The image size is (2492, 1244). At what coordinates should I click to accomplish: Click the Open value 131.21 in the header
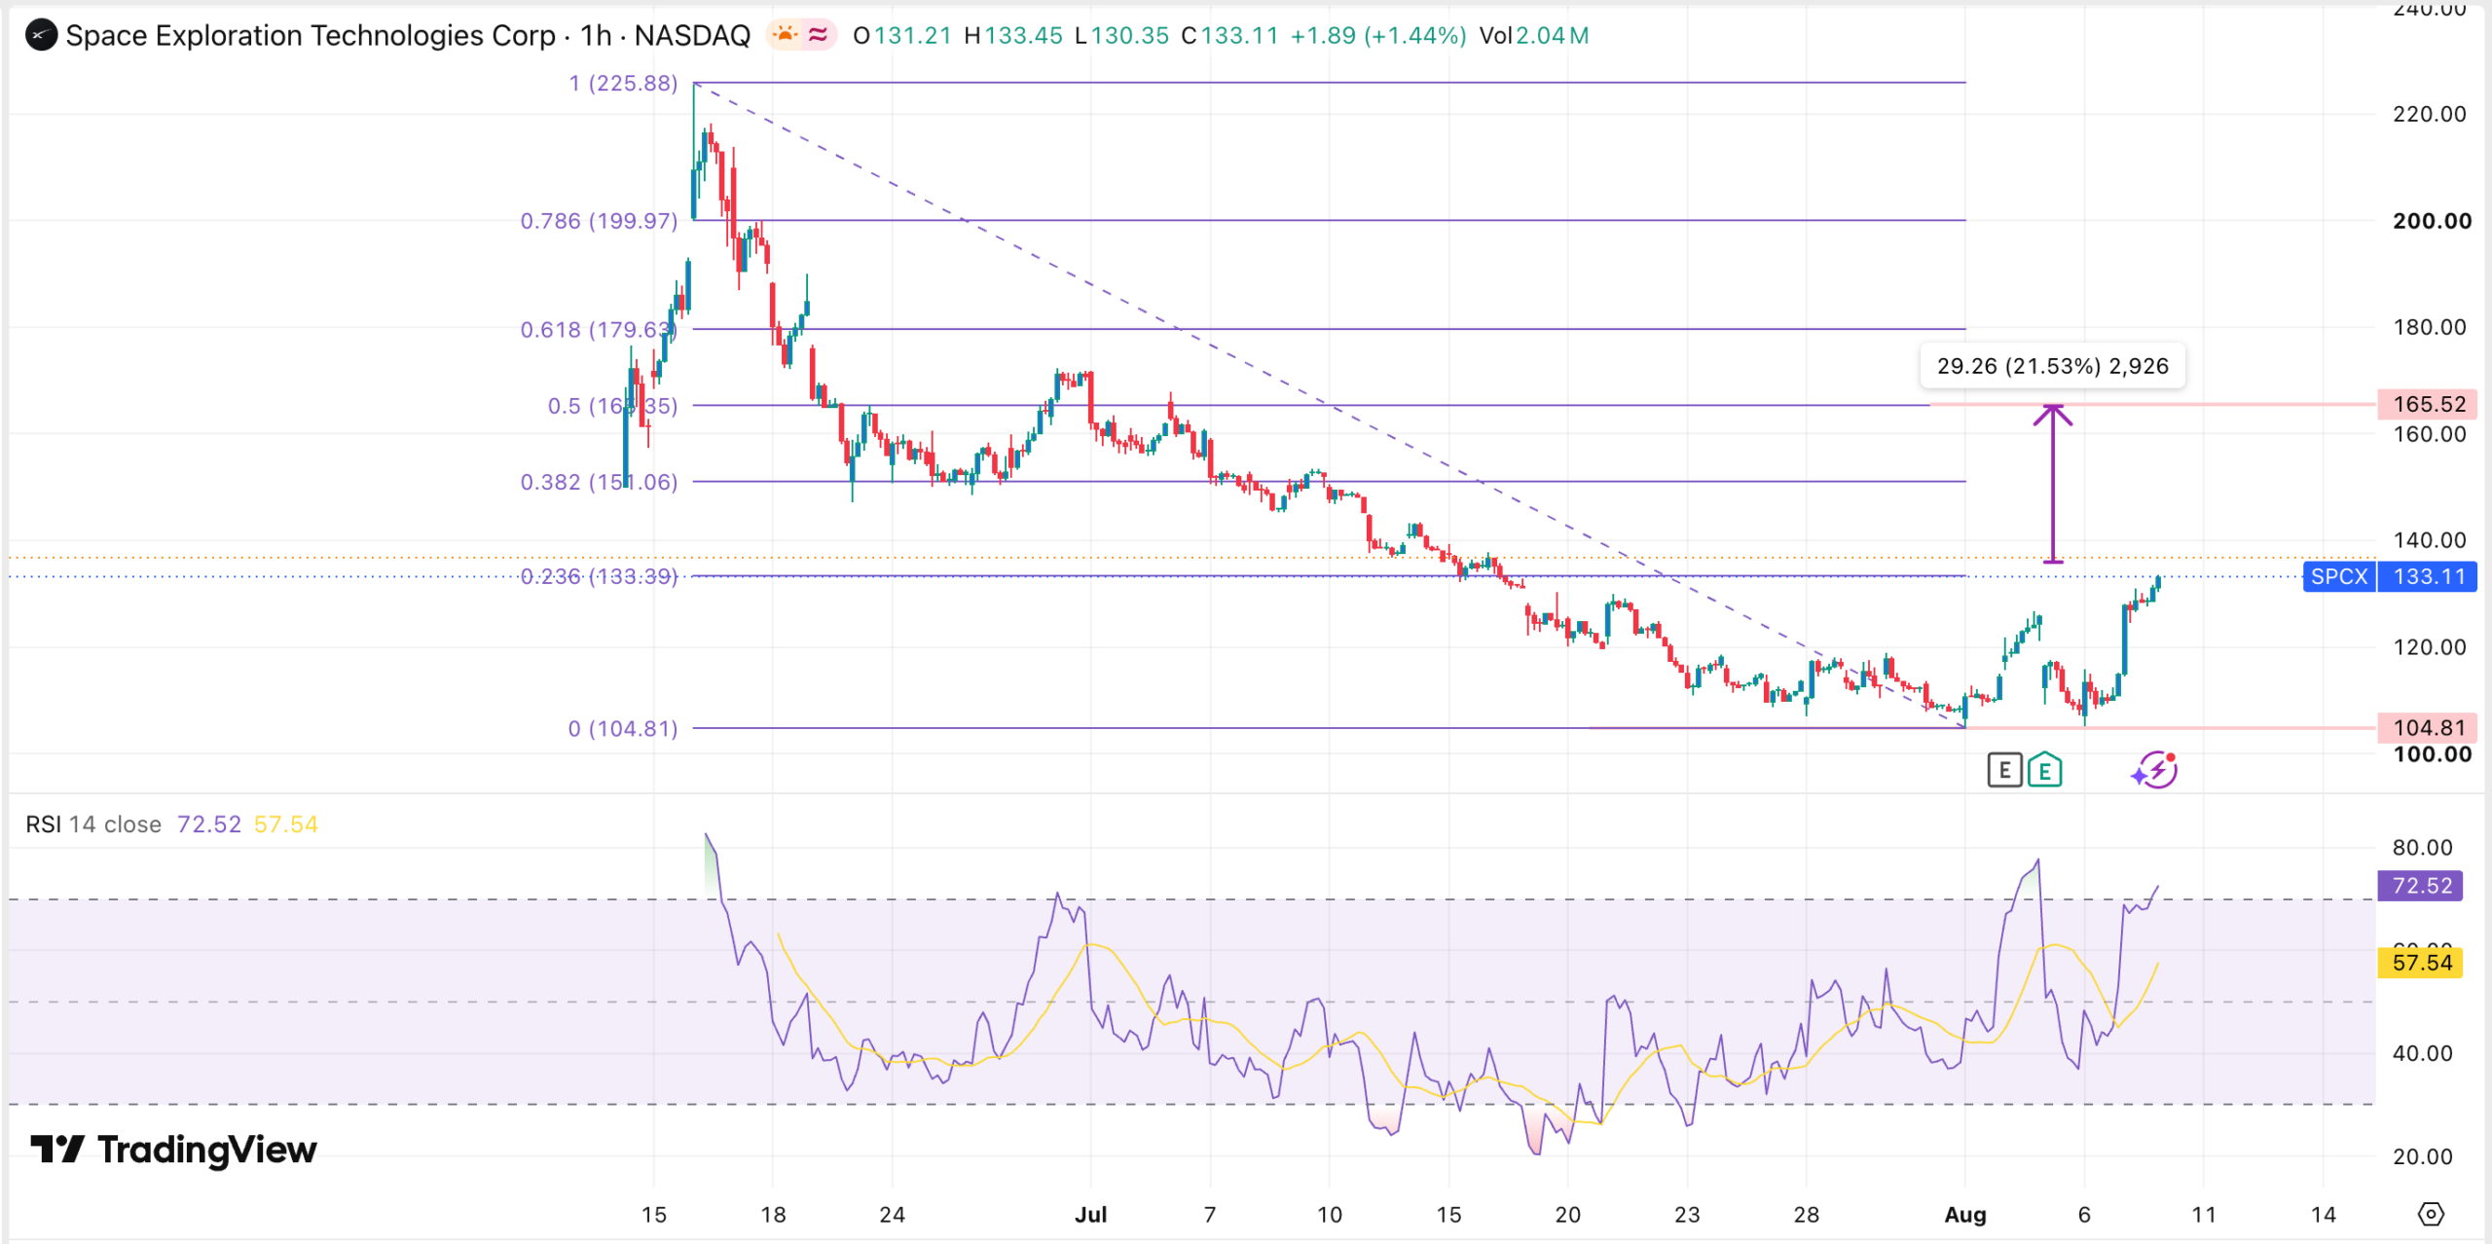(912, 36)
